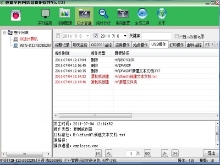Click 操作进程: explorer.exe detail line
The height and width of the screenshot is (165, 220).
coord(76,146)
